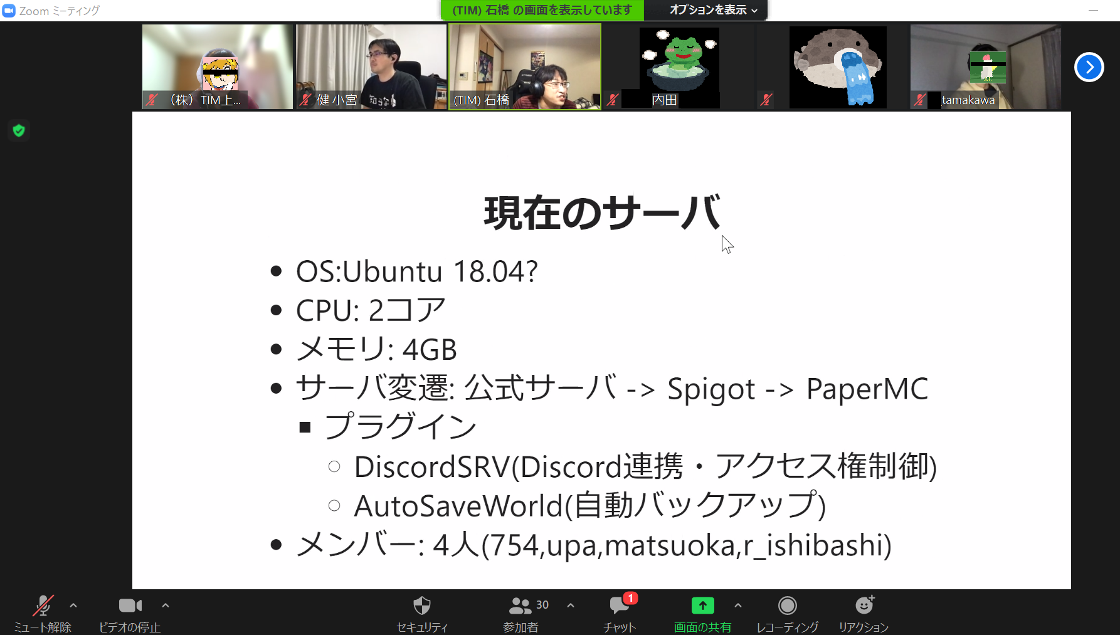The image size is (1120, 635).
Task: Open オプションを表示 dropdown
Action: pos(713,10)
